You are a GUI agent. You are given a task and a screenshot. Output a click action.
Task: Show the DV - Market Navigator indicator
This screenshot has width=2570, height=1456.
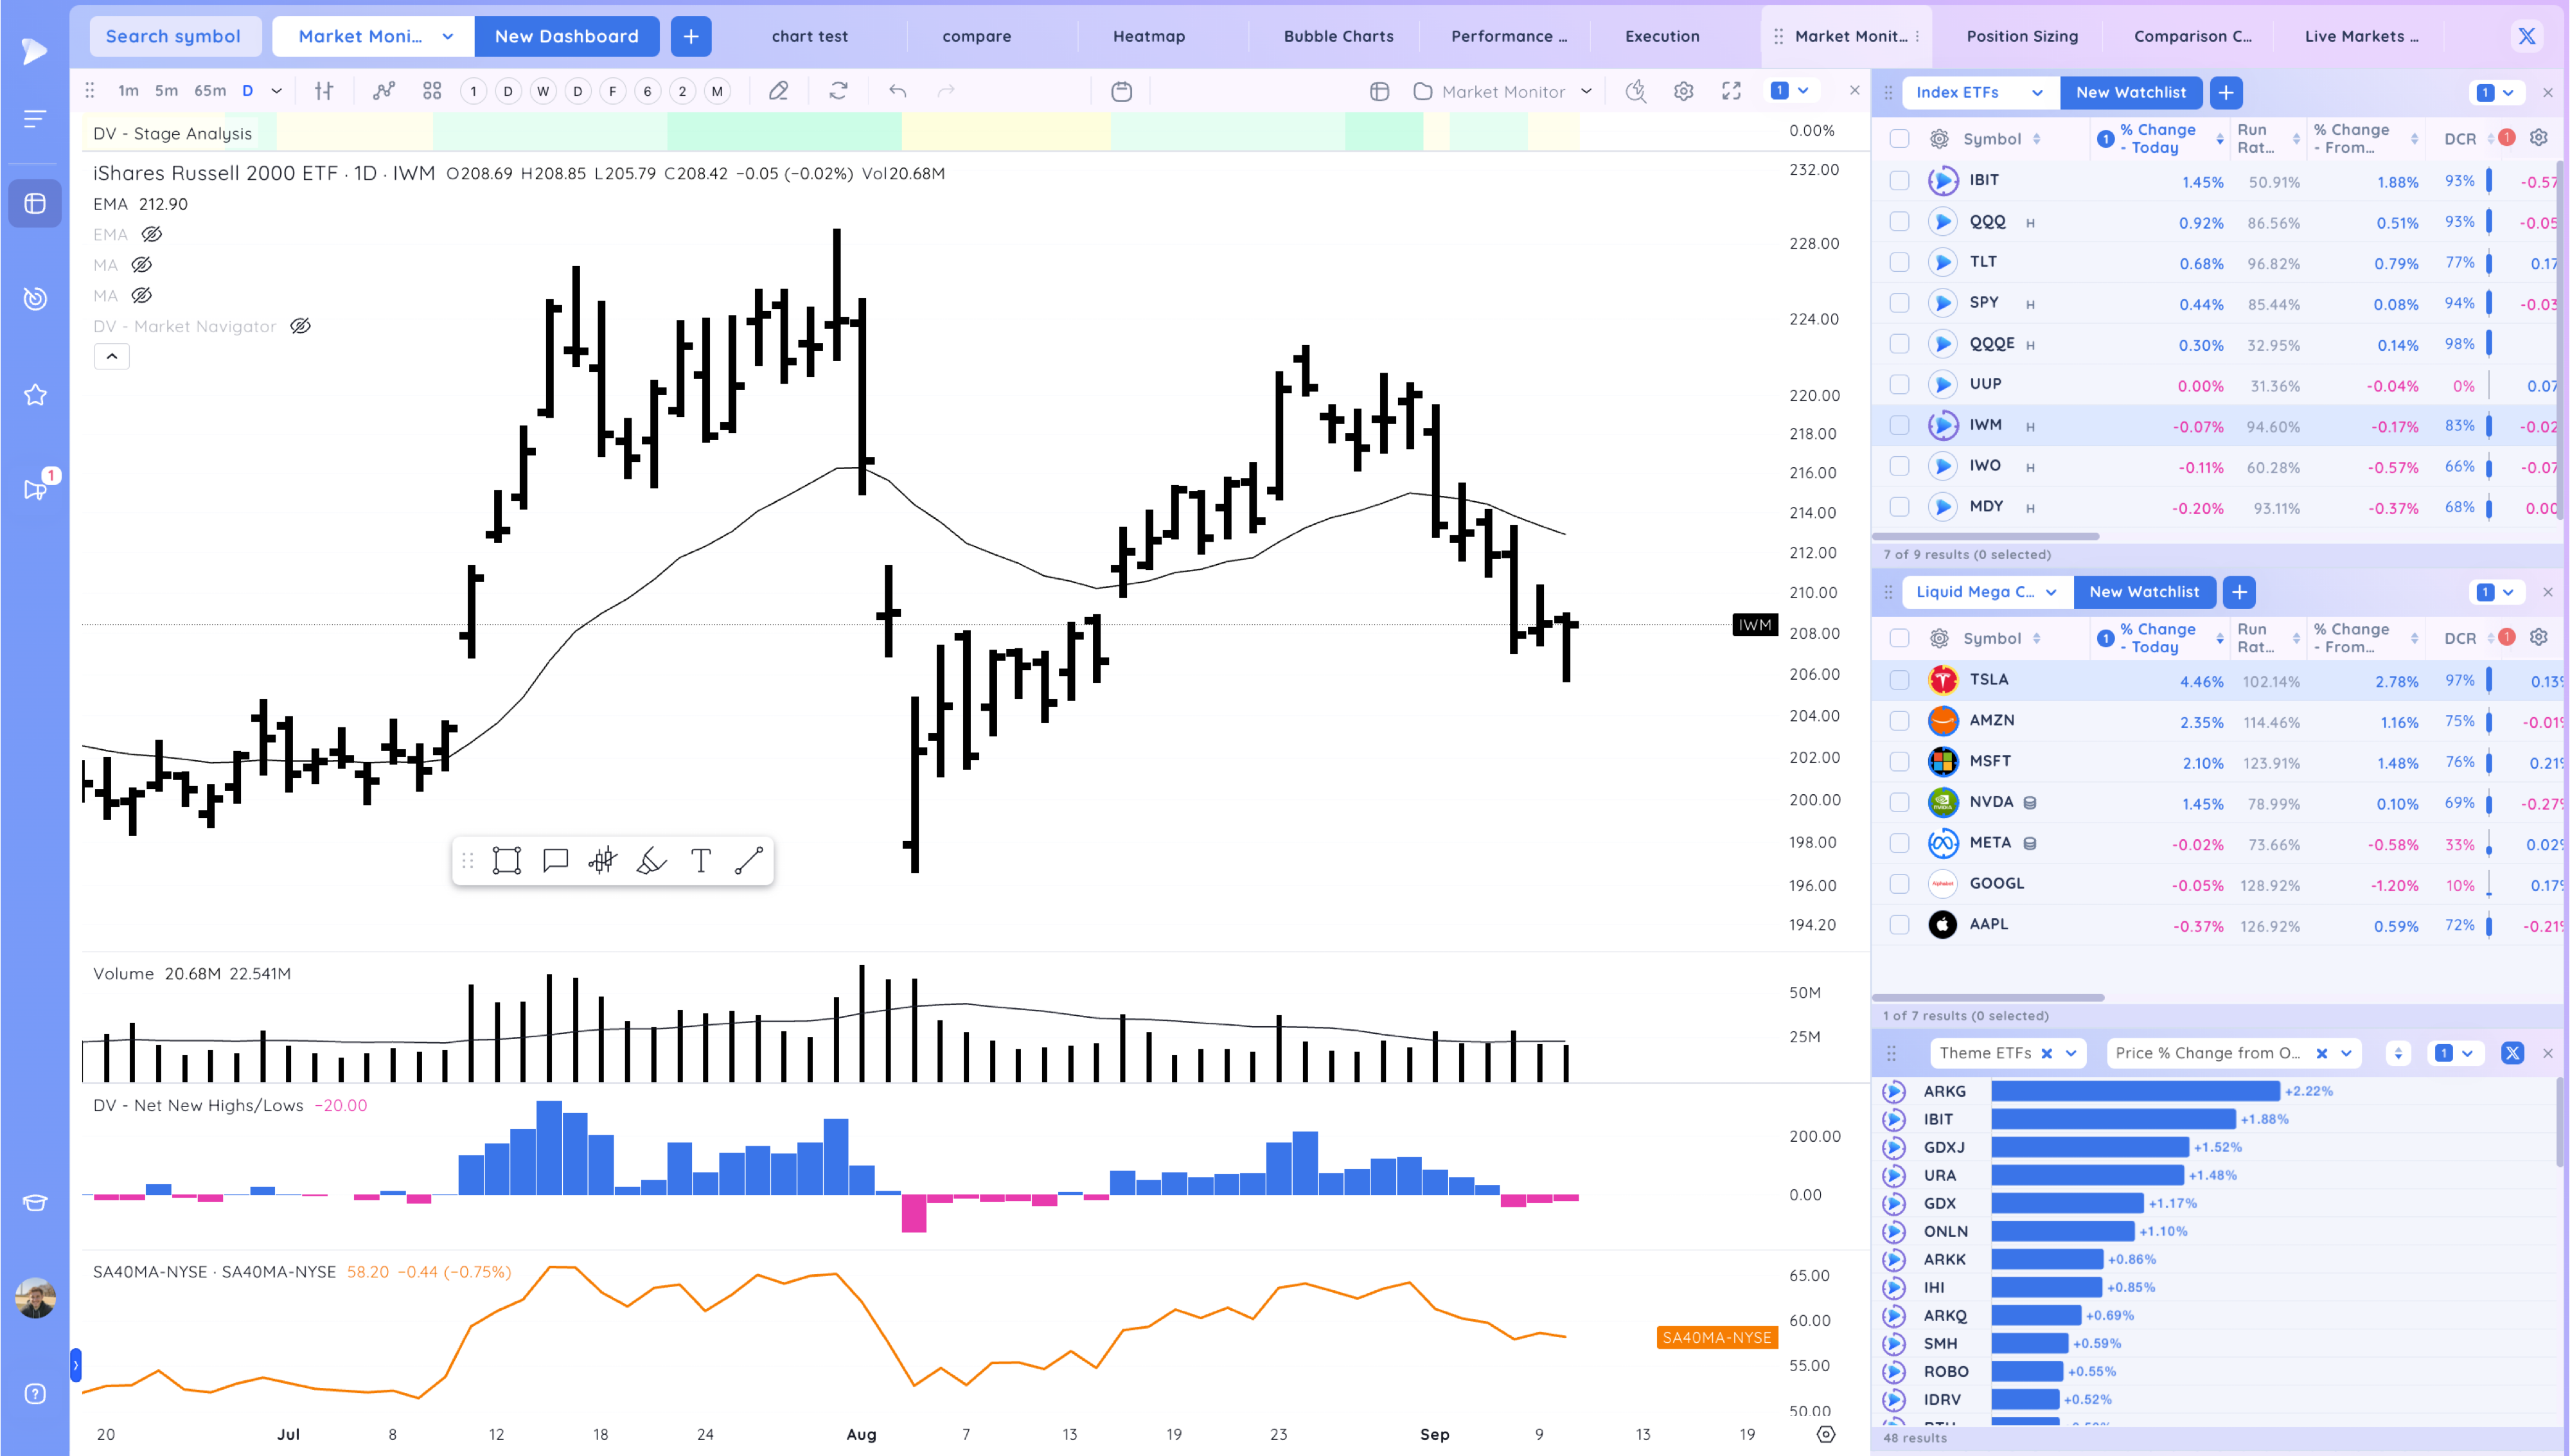pyautogui.click(x=300, y=326)
